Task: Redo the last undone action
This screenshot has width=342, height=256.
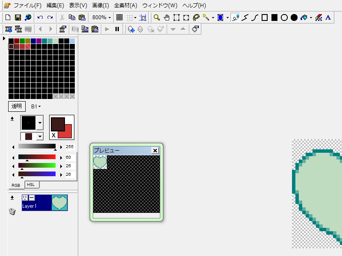Action: 50,17
